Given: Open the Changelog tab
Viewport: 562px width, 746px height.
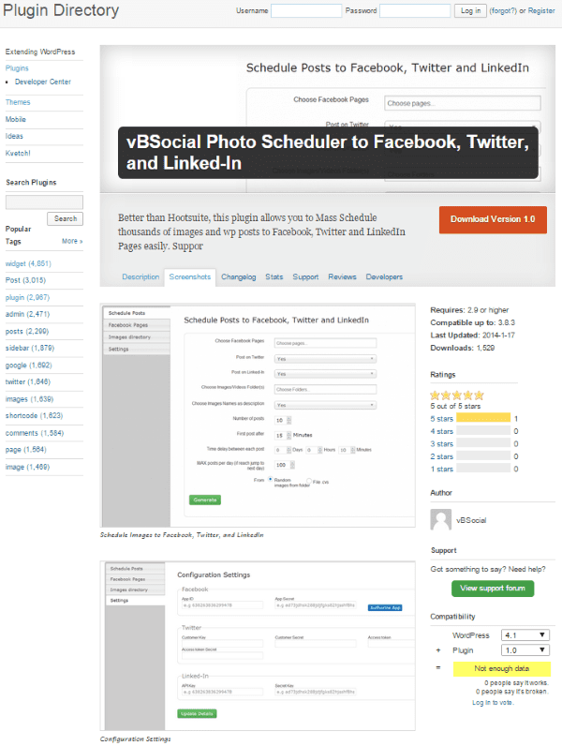Looking at the screenshot, I should click(238, 277).
